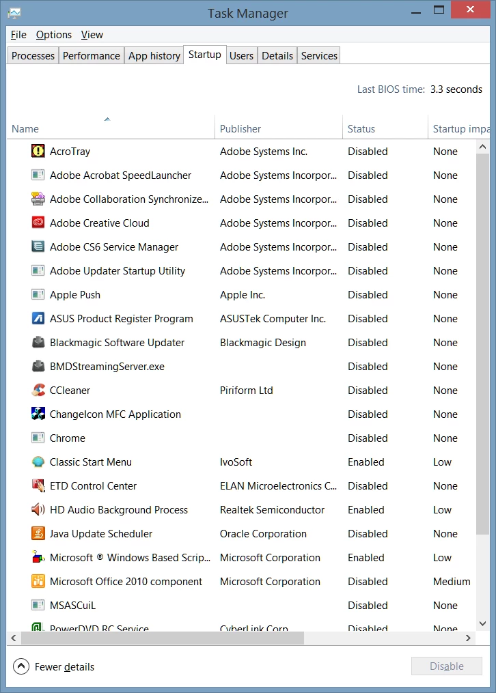Switch to the Details tab
Screen dimensions: 496x693
[x=277, y=56]
